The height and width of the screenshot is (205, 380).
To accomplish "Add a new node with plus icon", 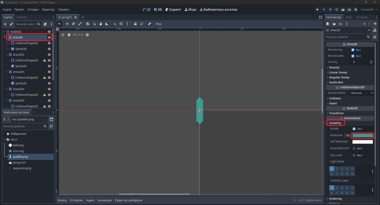I will [5, 24].
